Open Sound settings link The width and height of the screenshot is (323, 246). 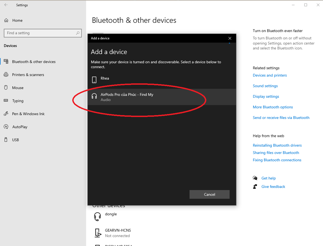point(265,86)
